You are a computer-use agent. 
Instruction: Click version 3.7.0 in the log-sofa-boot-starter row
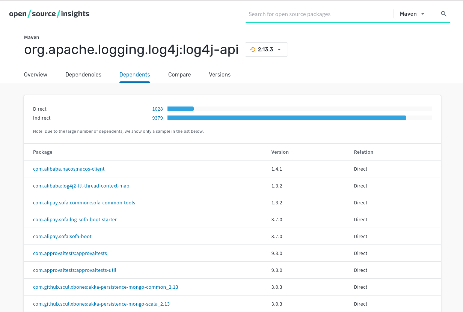[277, 219]
